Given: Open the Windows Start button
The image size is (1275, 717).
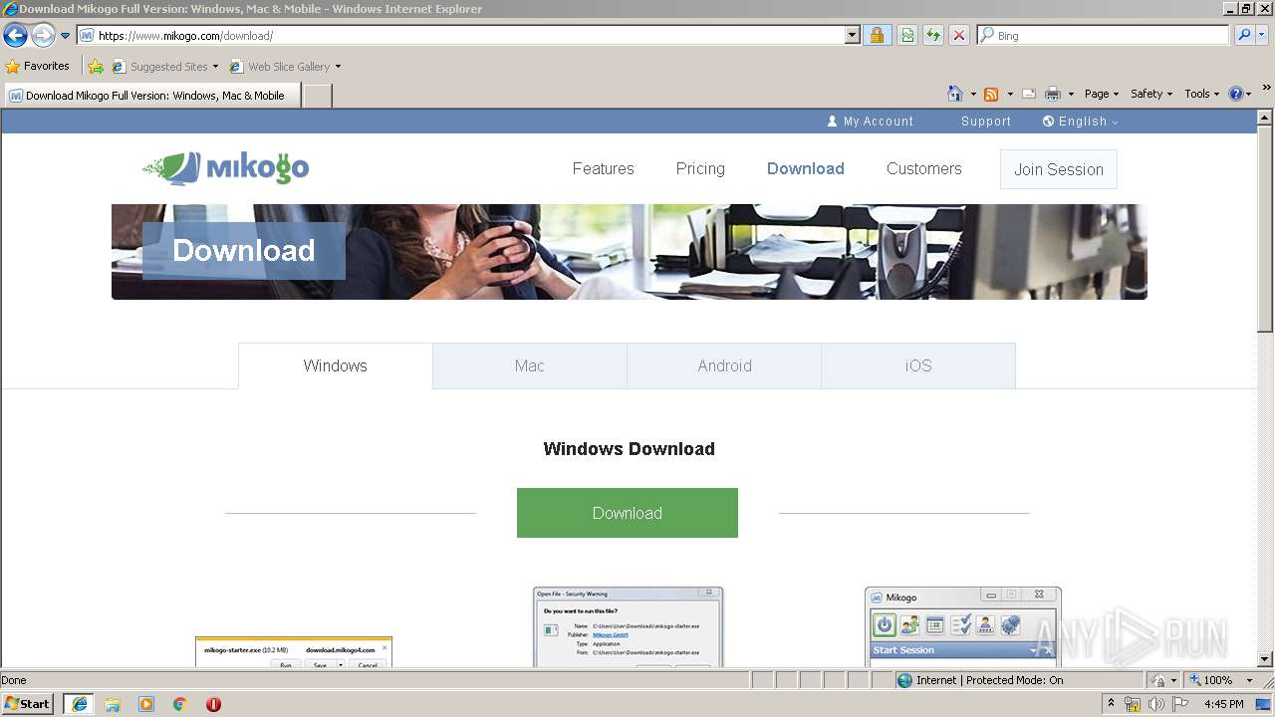Looking at the screenshot, I should tap(27, 703).
